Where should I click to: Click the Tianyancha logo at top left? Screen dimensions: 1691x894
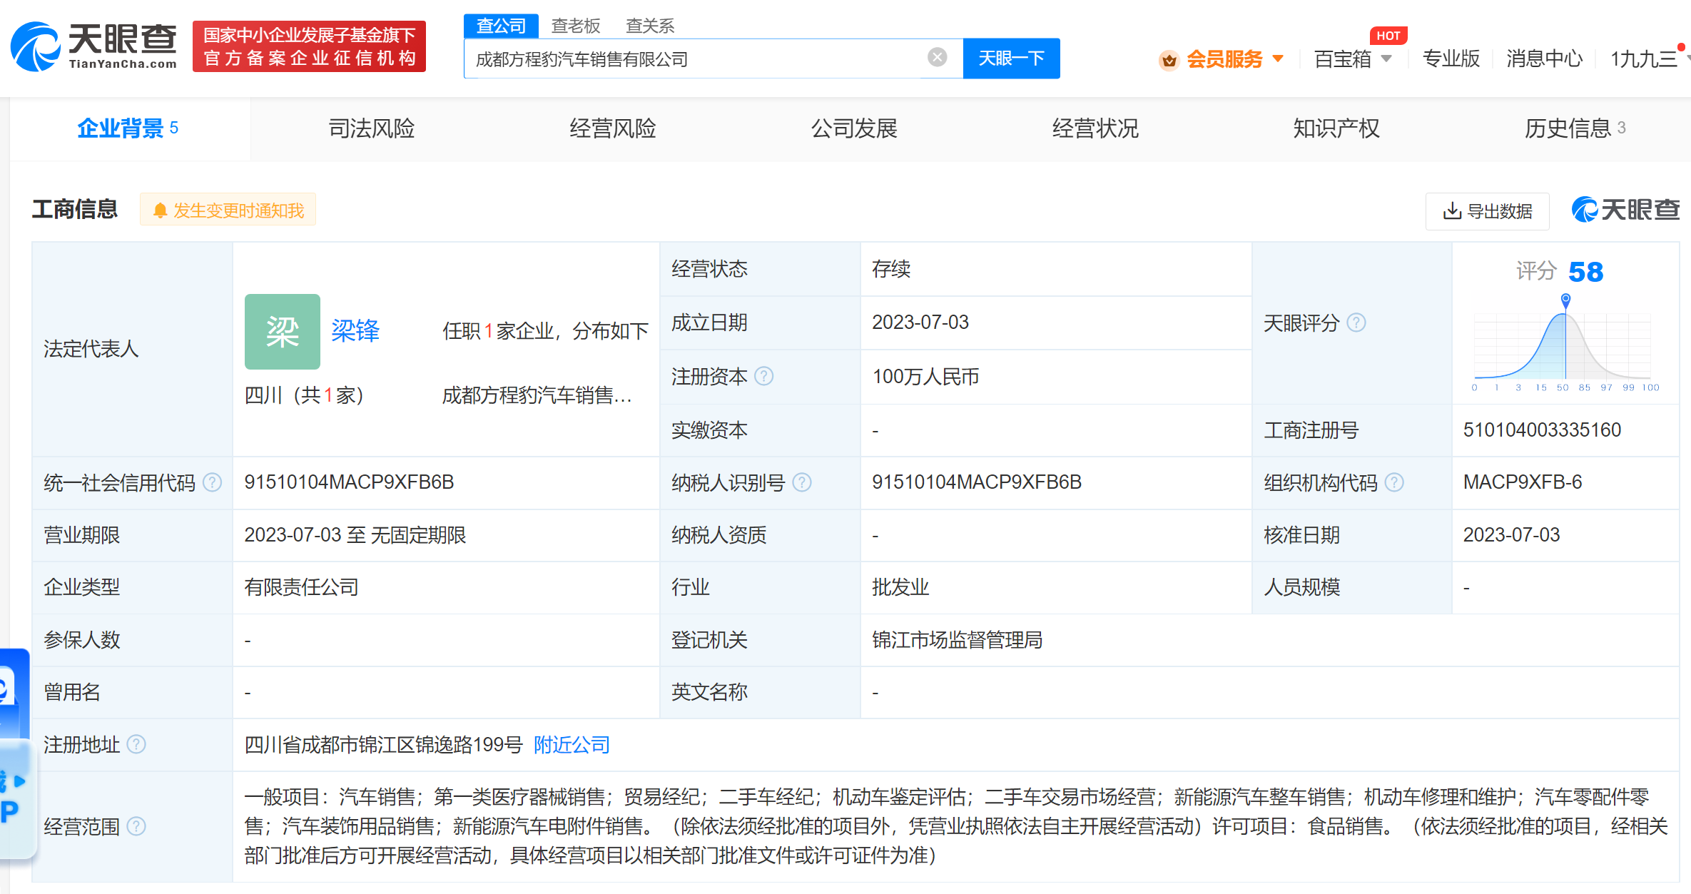point(93,47)
